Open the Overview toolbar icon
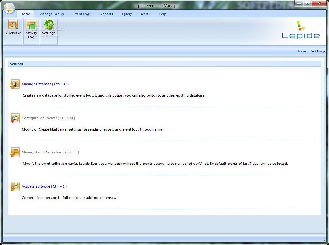 [13, 31]
